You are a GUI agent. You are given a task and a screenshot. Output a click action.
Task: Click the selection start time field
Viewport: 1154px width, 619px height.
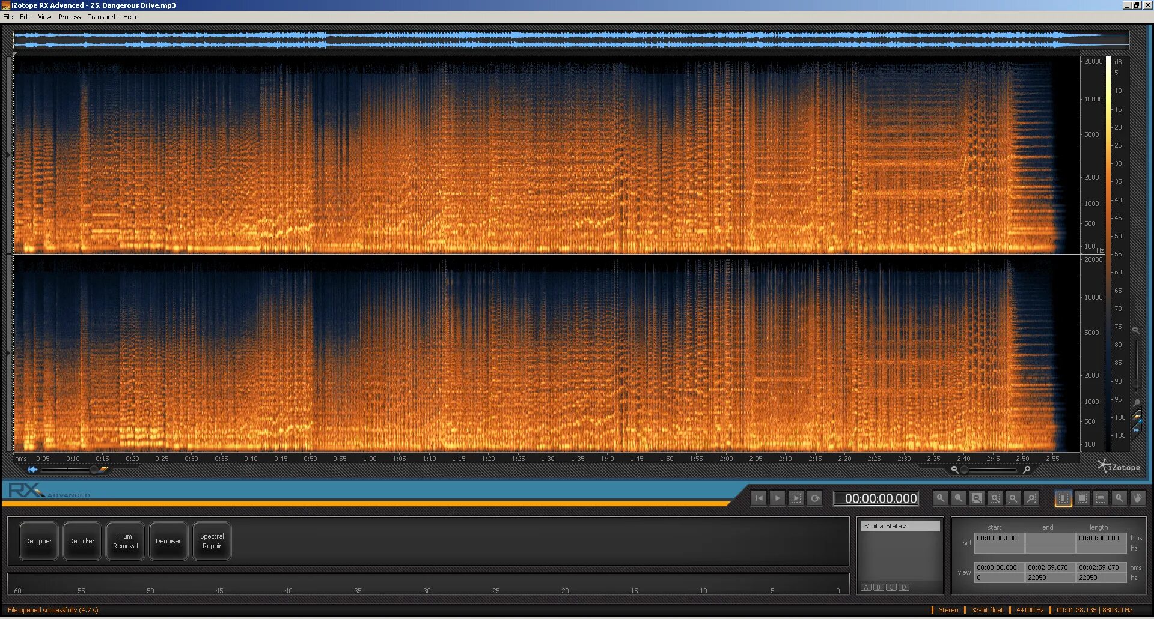click(1000, 539)
